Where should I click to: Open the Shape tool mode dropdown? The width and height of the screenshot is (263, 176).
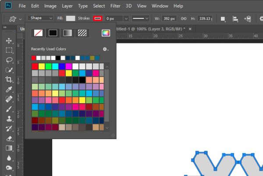pyautogui.click(x=40, y=18)
